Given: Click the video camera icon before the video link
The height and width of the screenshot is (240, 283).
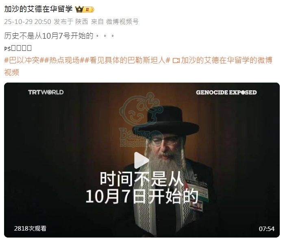Looking at the screenshot, I should tap(176, 61).
